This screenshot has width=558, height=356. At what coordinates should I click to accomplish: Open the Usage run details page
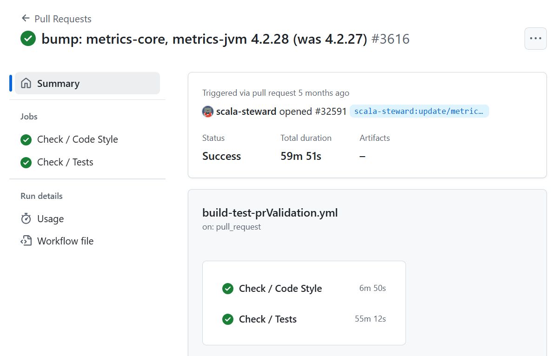(50, 219)
